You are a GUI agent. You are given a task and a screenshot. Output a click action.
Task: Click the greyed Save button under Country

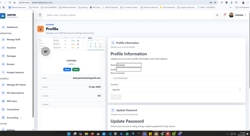[116, 97]
